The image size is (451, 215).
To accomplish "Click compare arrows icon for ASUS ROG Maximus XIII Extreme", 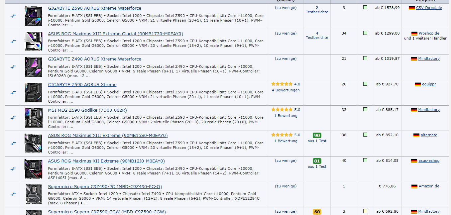I will 13,143.
